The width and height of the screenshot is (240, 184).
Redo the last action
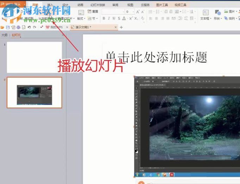tap(34, 27)
